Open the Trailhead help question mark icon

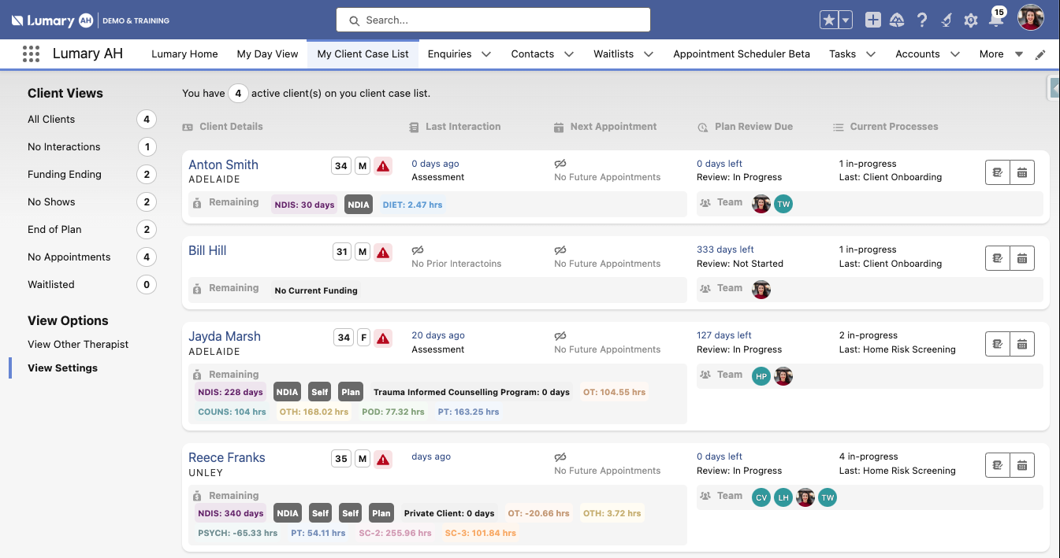point(922,20)
